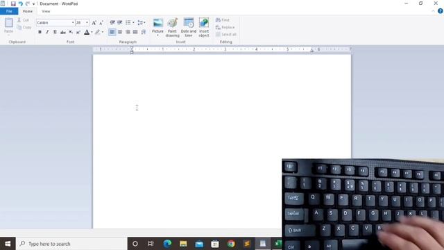Toggle underline formatting

(x=55, y=32)
